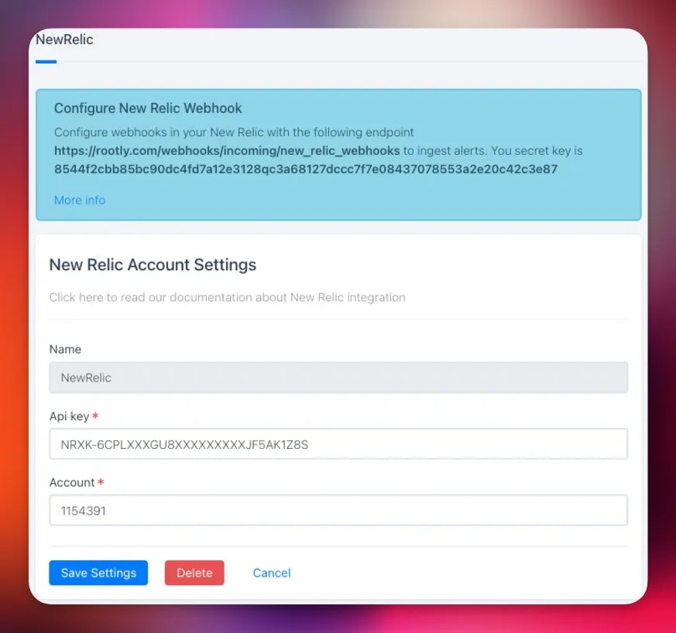This screenshot has width=676, height=633.
Task: Select the NewRelic tab
Action: pos(64,39)
